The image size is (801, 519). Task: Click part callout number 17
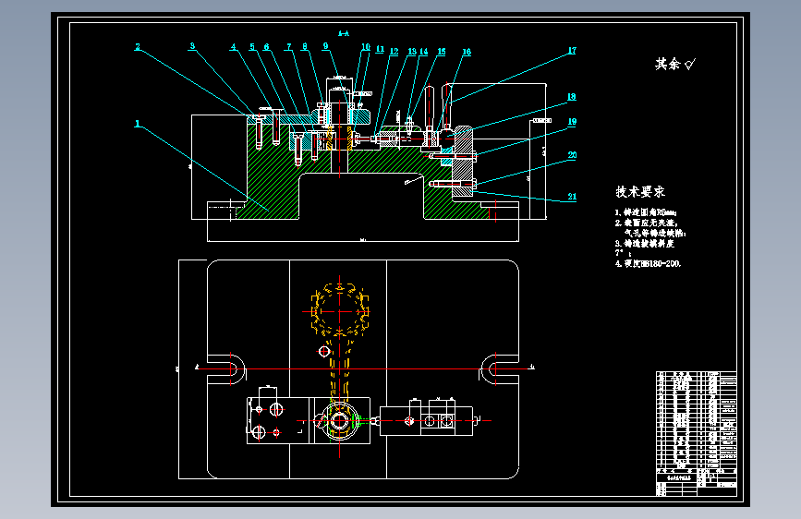(572, 50)
